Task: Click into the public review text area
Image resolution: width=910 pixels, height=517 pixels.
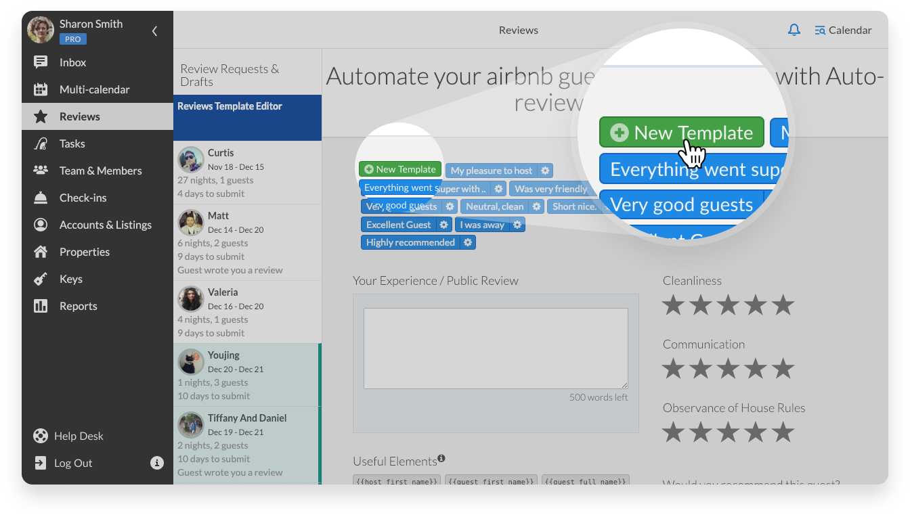Action: pos(496,349)
